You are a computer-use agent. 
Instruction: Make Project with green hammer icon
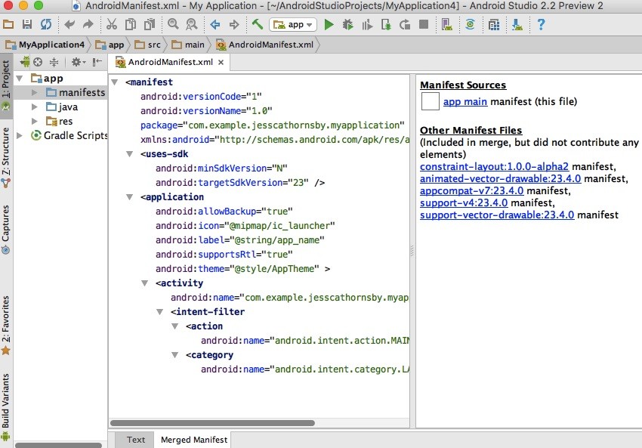258,24
